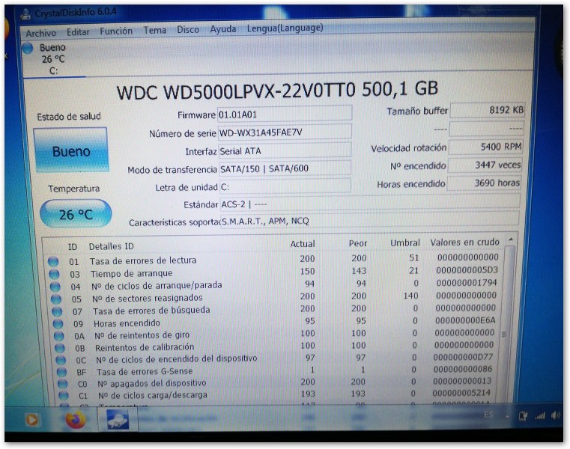Open the Tema menu
Screen dimensions: 570x449
click(x=155, y=31)
